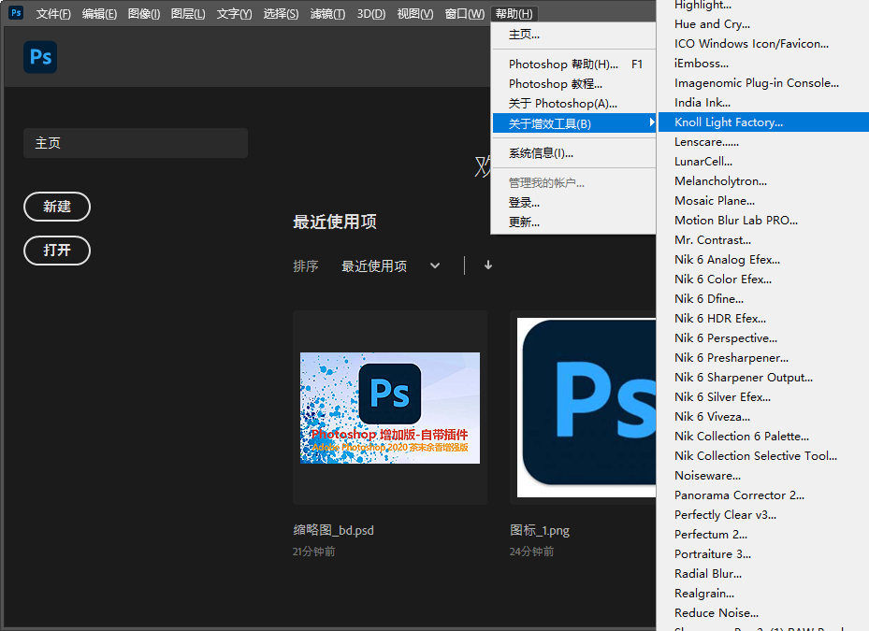This screenshot has width=869, height=631.
Task: Close the 帮助(H) menu
Action: coord(514,14)
